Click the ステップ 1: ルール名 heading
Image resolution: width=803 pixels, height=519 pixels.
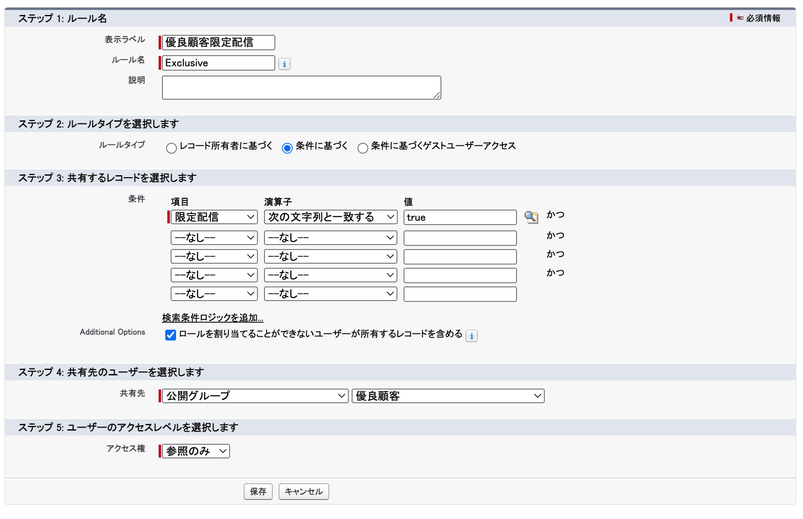(62, 18)
